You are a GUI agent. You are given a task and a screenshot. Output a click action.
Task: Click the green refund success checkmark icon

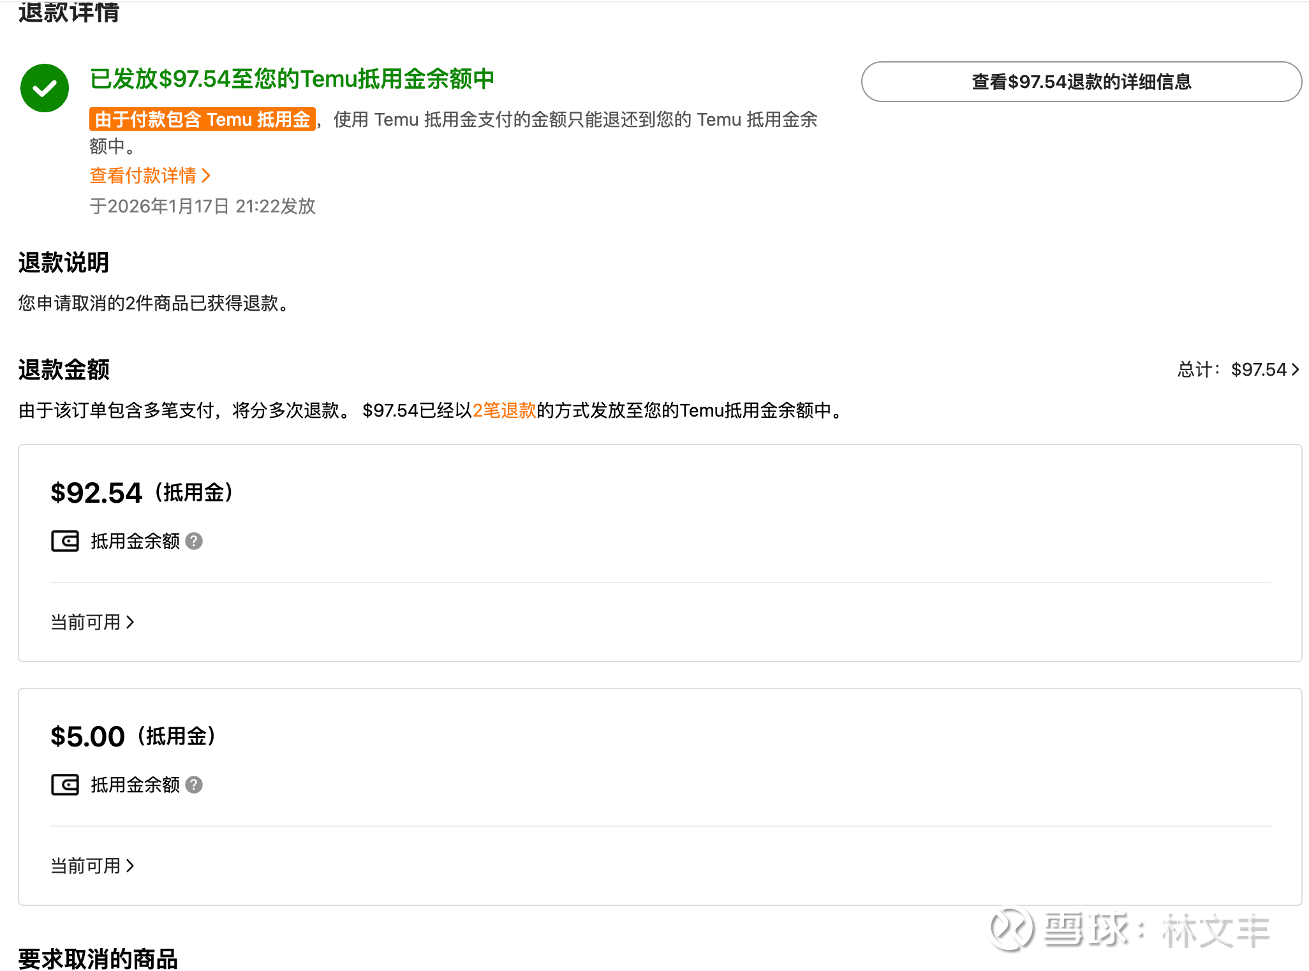45,88
